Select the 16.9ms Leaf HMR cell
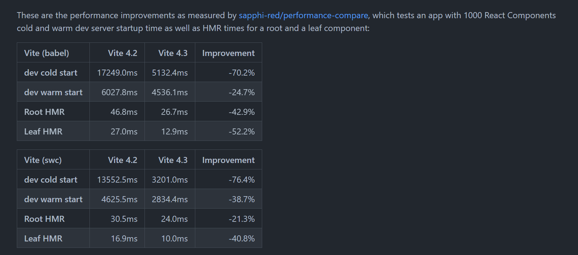 point(124,239)
